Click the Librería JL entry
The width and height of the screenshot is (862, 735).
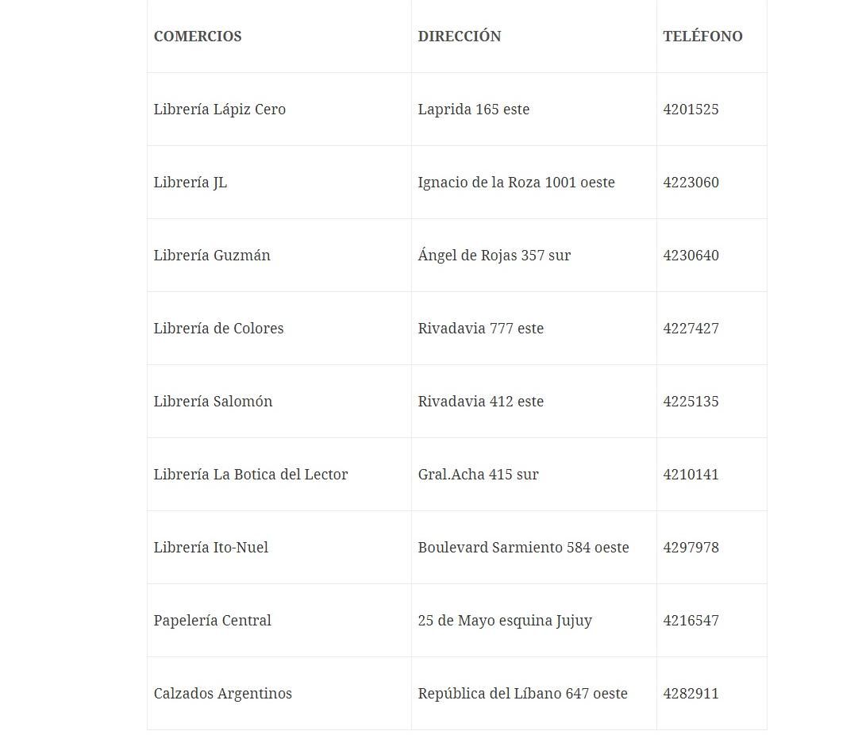pyautogui.click(x=190, y=183)
